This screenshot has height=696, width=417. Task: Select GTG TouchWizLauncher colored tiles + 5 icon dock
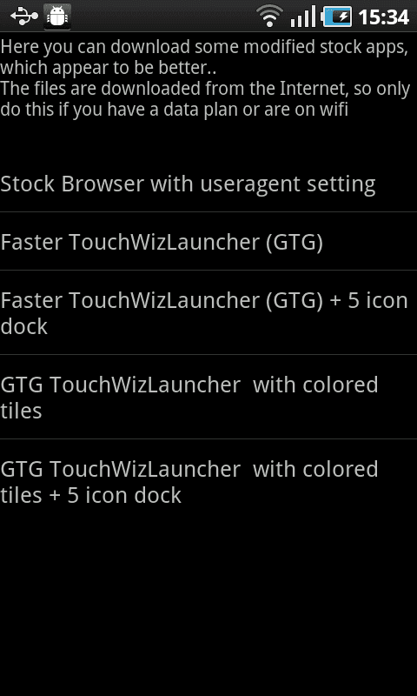(x=208, y=482)
